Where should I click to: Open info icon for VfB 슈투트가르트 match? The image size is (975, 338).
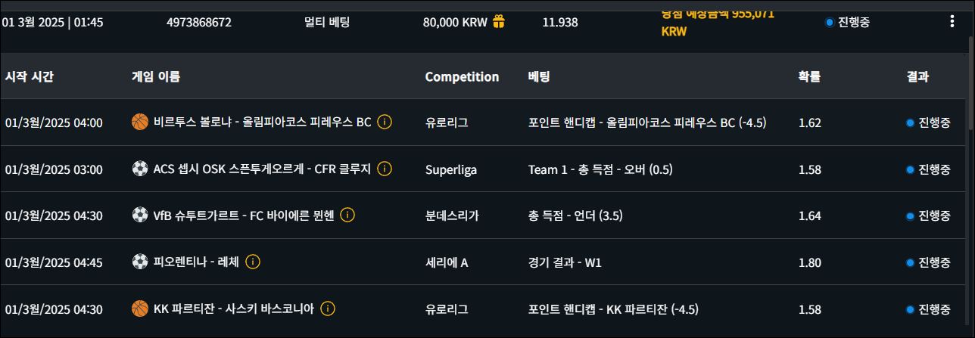(x=347, y=216)
